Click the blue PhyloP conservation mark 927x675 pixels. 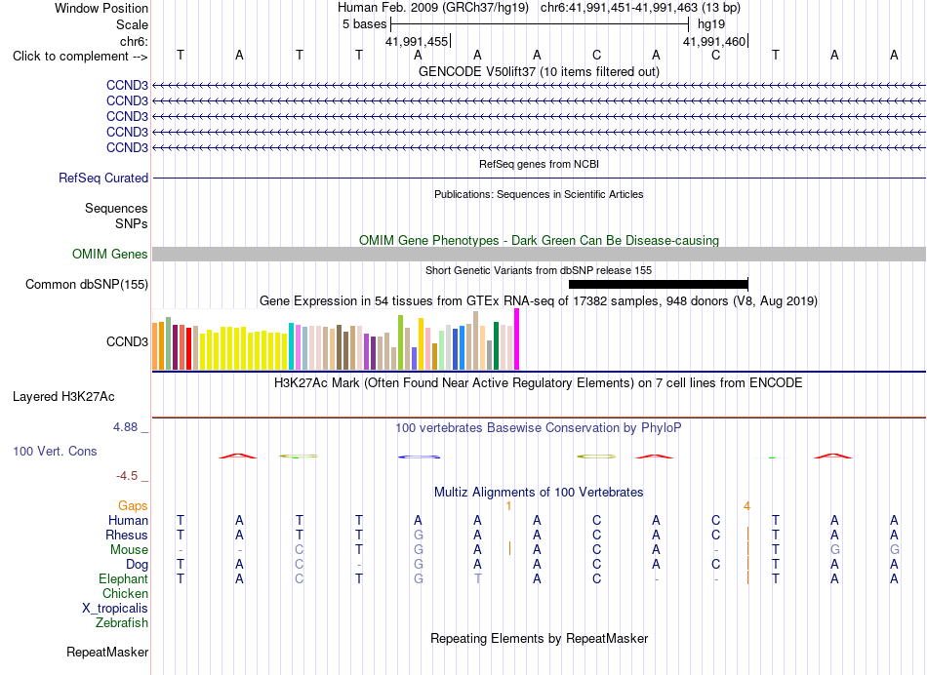[419, 457]
